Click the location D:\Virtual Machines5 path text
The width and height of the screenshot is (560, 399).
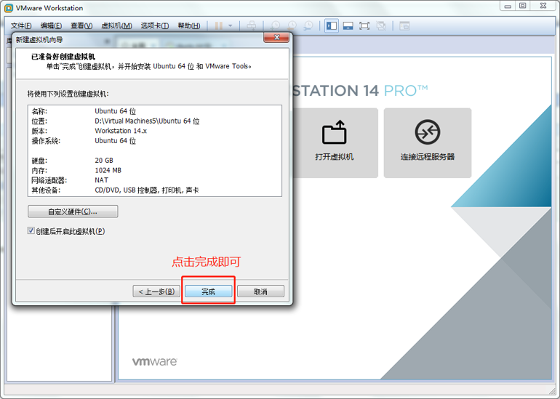147,121
